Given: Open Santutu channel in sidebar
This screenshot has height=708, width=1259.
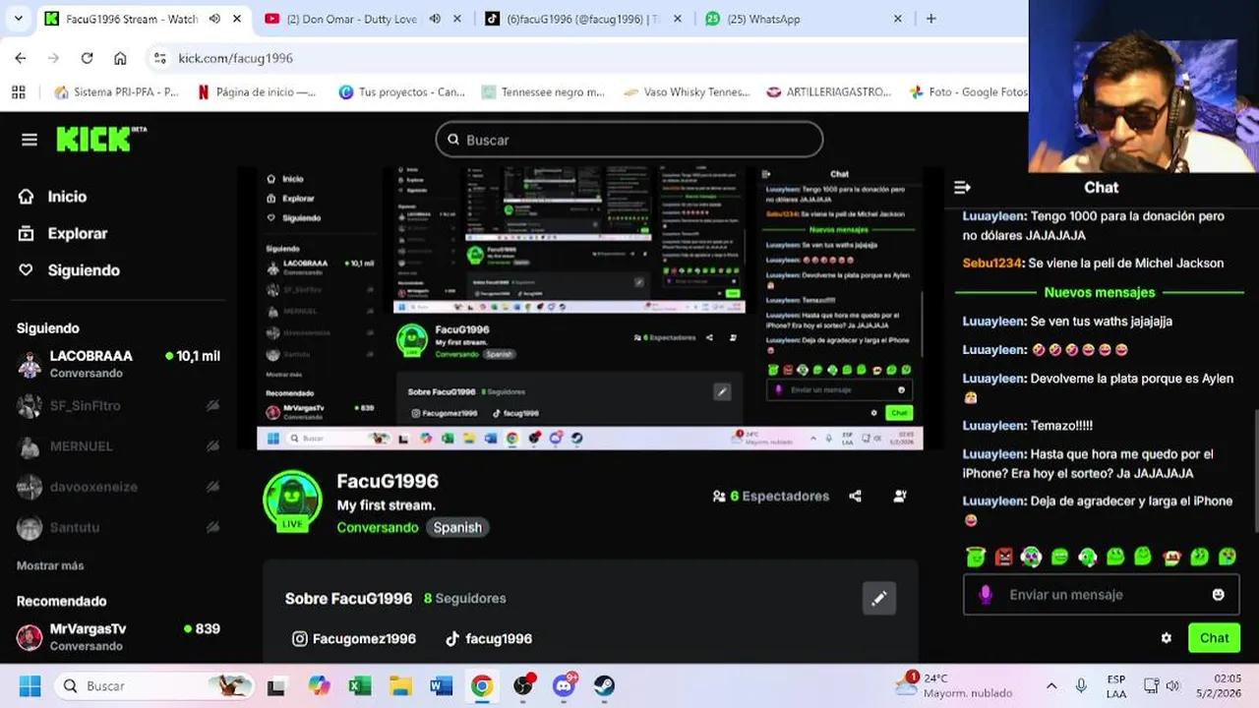Looking at the screenshot, I should pos(118,527).
